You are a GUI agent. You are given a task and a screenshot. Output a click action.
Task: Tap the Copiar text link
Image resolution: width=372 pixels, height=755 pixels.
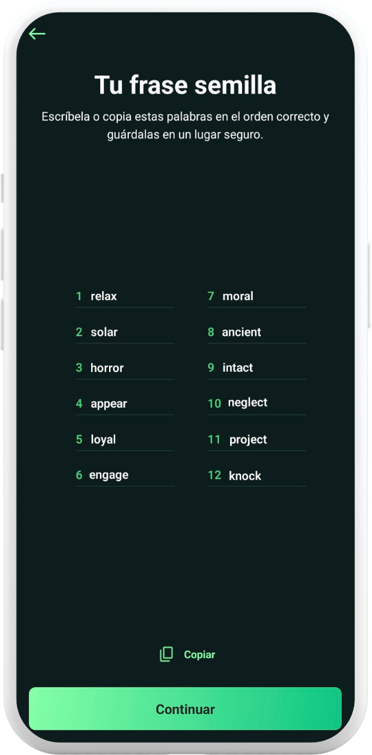[x=199, y=655]
